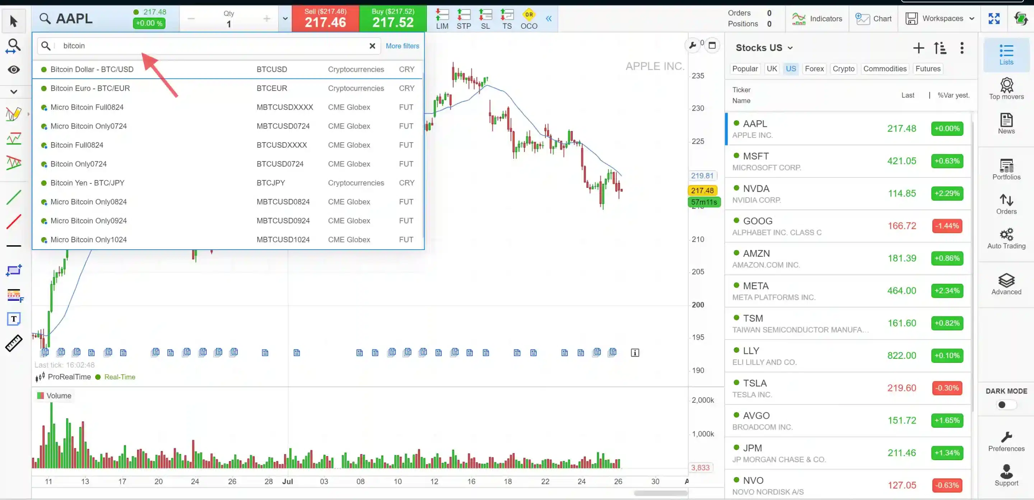Select the TSLA row in watchlist
This screenshot has width=1034, height=500.
(848, 388)
